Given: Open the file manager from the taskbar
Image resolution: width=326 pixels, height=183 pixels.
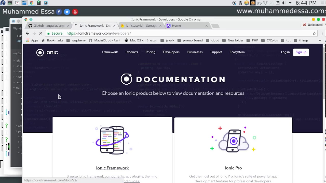Looking at the screenshot, I should click(x=24, y=3).
